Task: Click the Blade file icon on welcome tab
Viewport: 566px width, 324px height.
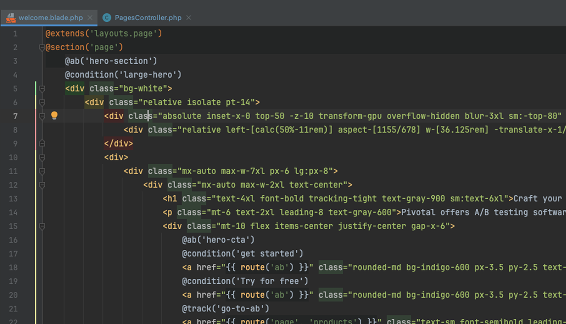Action: pos(11,18)
